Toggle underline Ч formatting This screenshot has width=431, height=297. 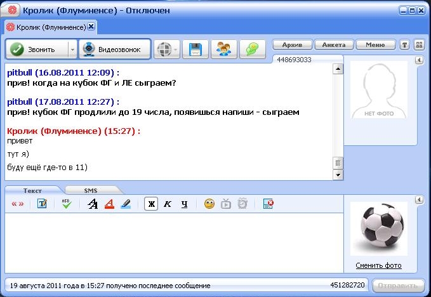point(184,204)
